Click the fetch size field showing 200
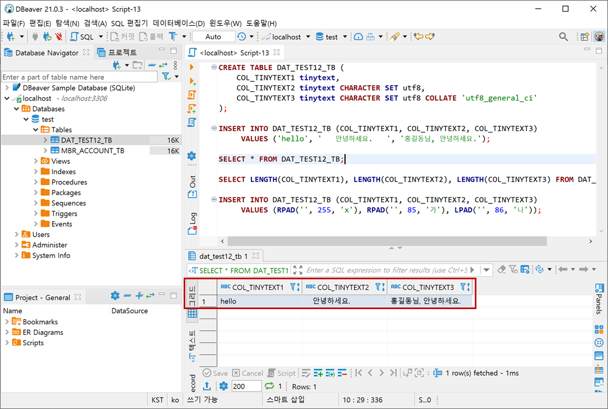The image size is (608, 409). pos(247,386)
